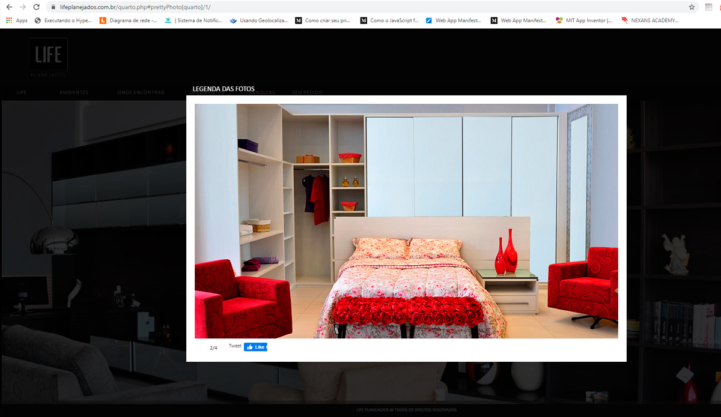The image size is (721, 417).
Task: View site security via the lock icon
Action: (x=54, y=7)
